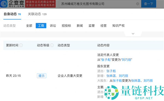
Task: Open 刘巧丽 link in 新增 row
Action: [124, 76]
